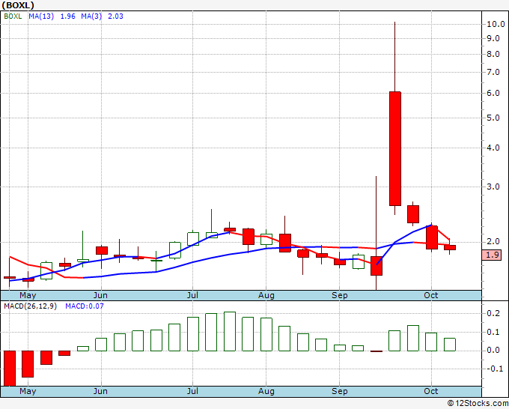Click the 0.0 MACD axis label

(x=493, y=351)
